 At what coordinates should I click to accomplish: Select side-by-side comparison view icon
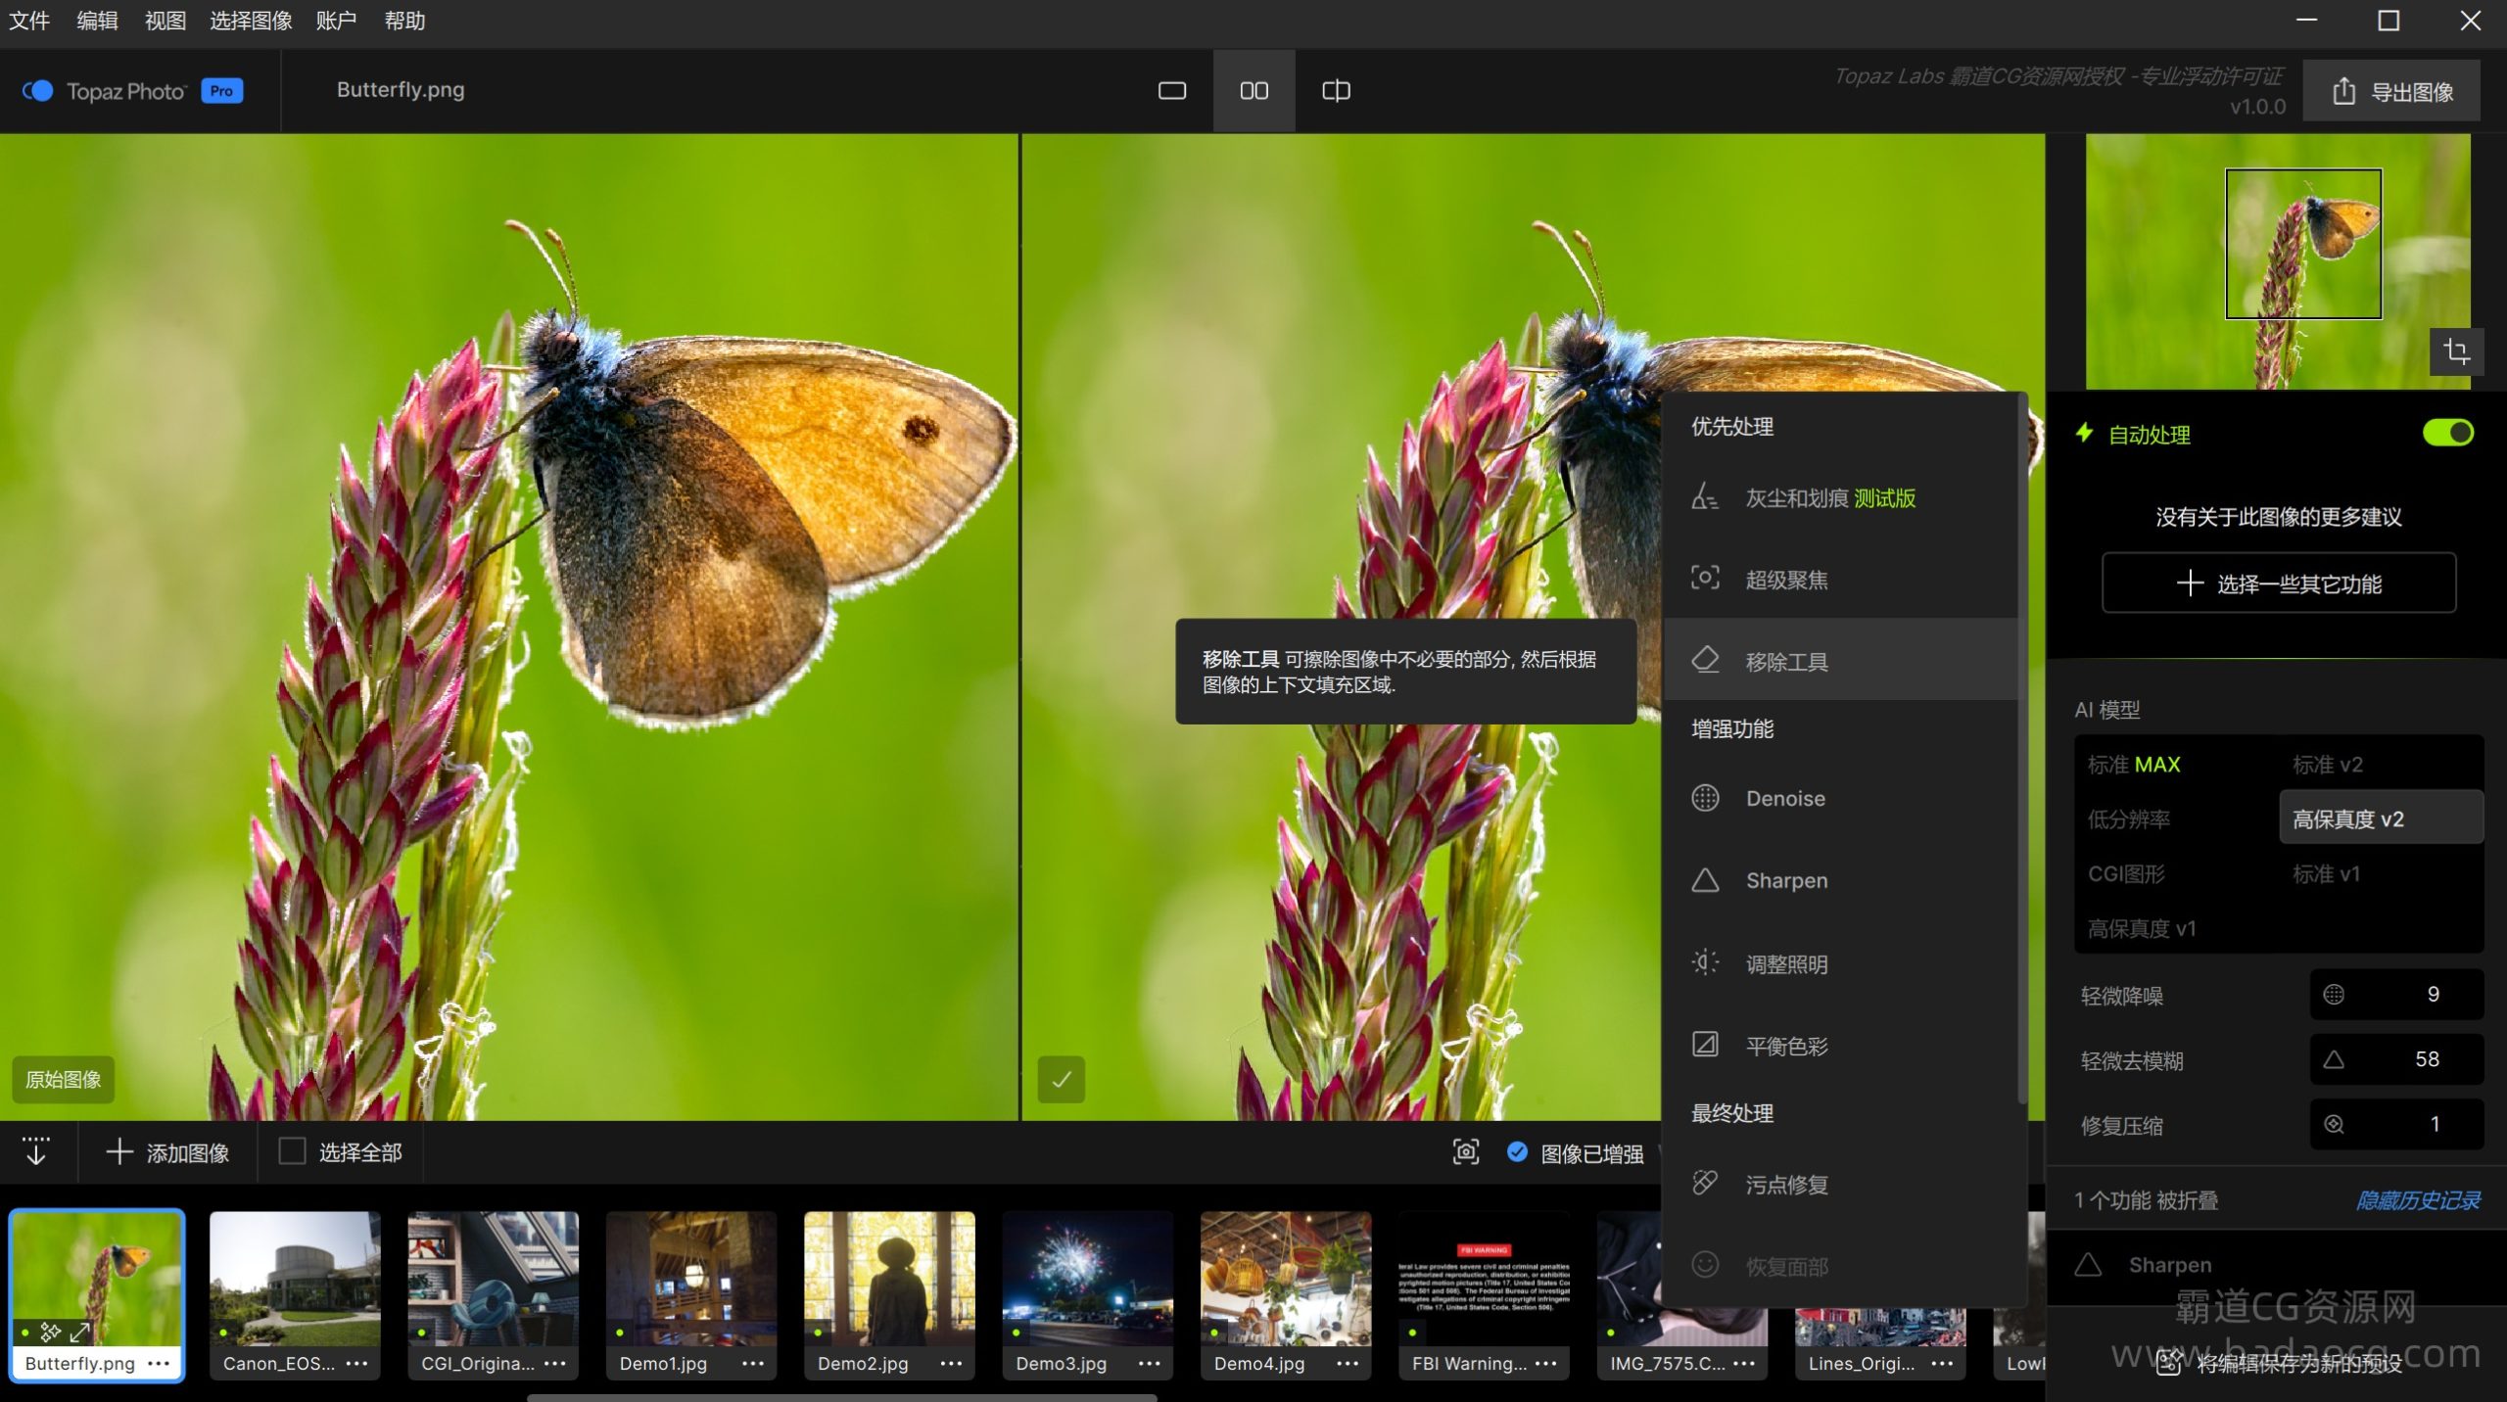[1253, 91]
